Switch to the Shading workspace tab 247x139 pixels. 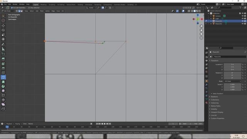tap(80, 5)
